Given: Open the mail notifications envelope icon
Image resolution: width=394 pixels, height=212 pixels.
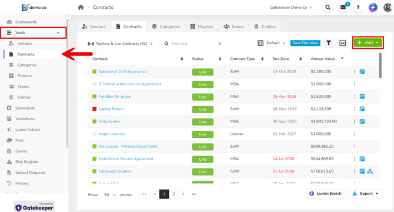Looking at the screenshot, I should tap(343, 7).
